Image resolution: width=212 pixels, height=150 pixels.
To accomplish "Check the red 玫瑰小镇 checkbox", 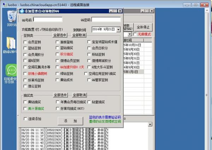I will [25, 73].
